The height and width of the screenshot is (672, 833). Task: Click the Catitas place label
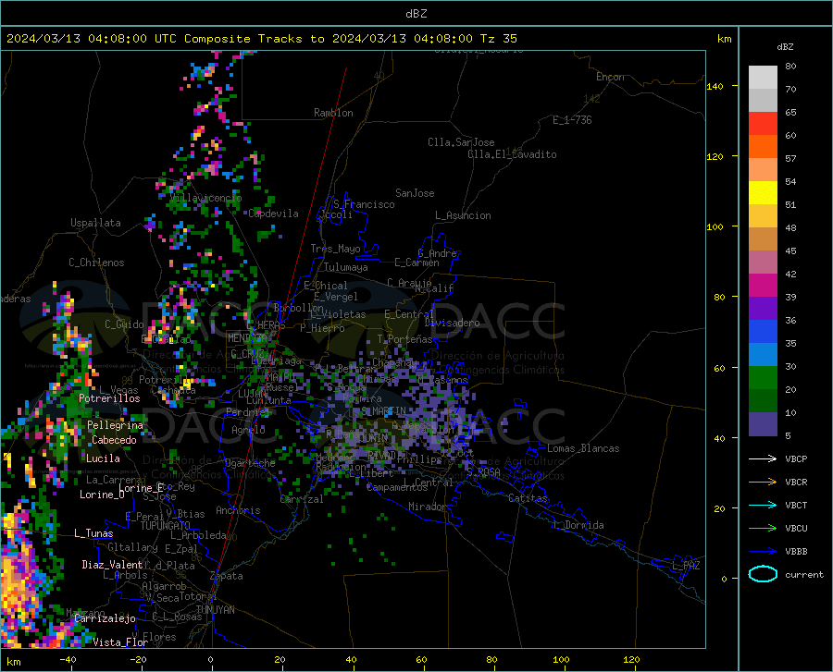[528, 498]
